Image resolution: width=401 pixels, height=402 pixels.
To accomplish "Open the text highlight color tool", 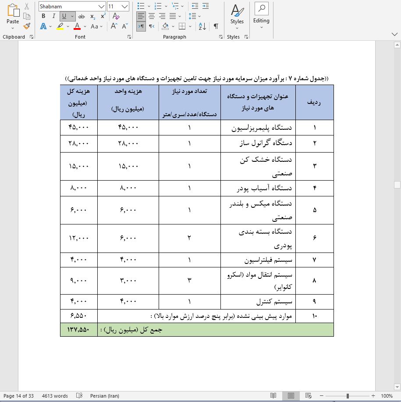I will click(60, 25).
